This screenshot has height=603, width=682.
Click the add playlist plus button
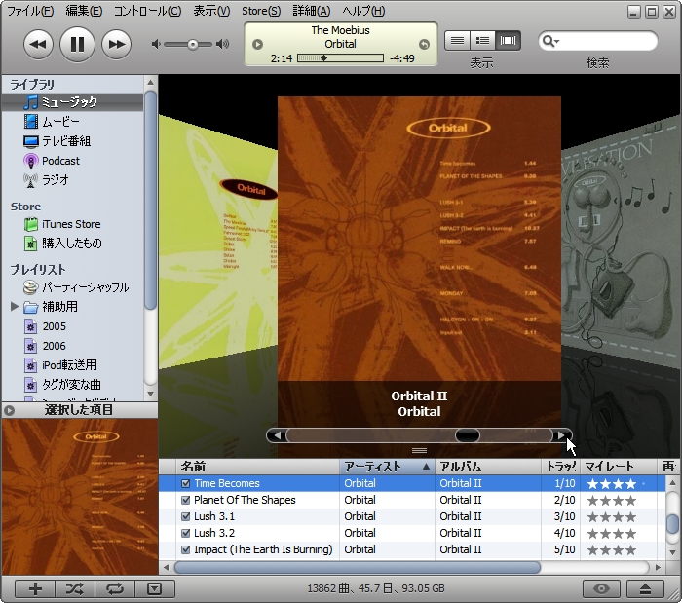click(x=35, y=589)
